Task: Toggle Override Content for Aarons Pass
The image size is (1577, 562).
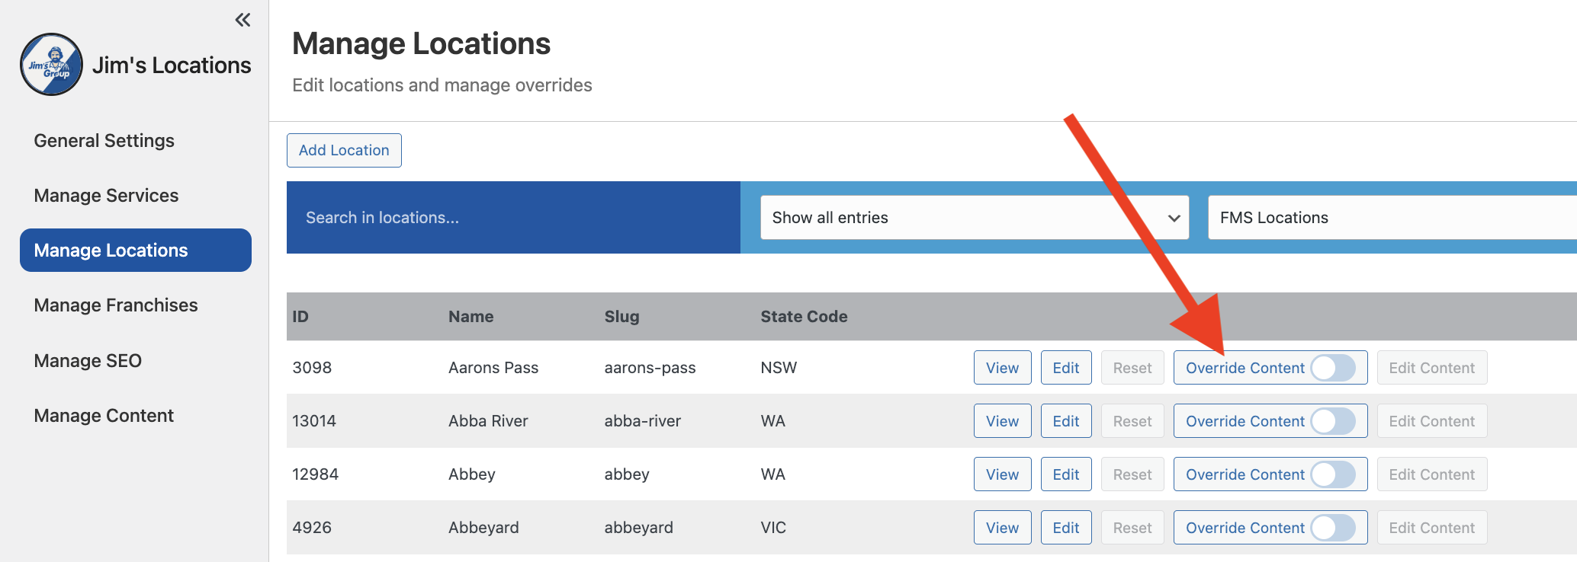Action: 1332,368
